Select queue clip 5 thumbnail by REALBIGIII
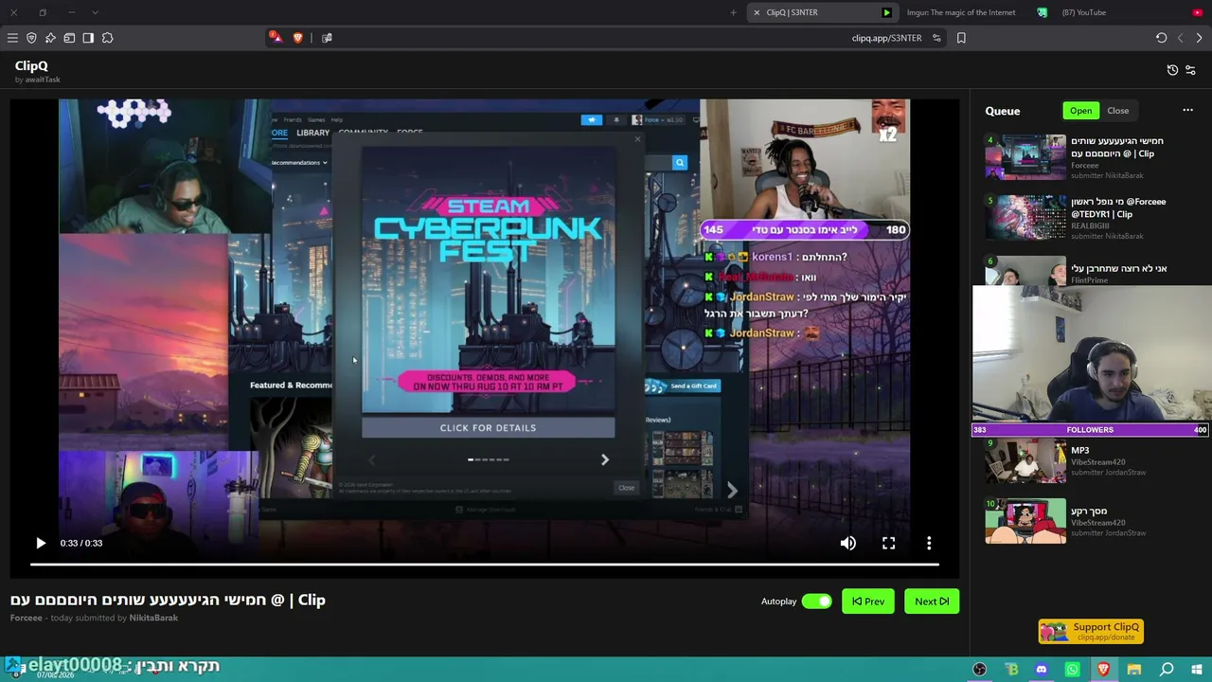The height and width of the screenshot is (682, 1212). click(x=1025, y=218)
